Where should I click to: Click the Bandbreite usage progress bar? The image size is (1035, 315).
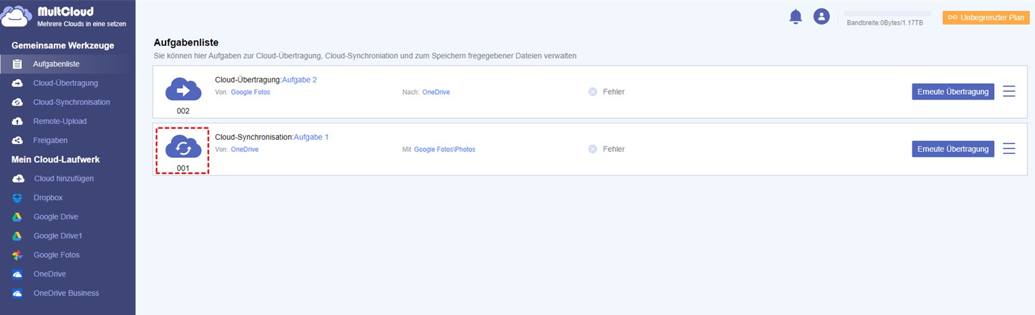[887, 14]
